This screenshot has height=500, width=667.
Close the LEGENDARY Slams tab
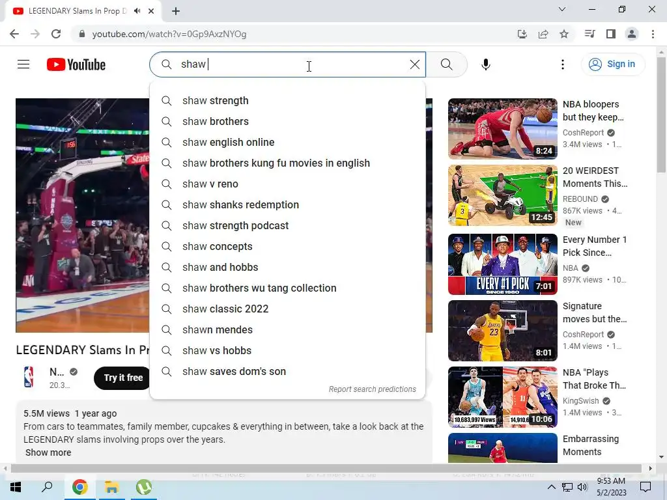click(x=151, y=11)
